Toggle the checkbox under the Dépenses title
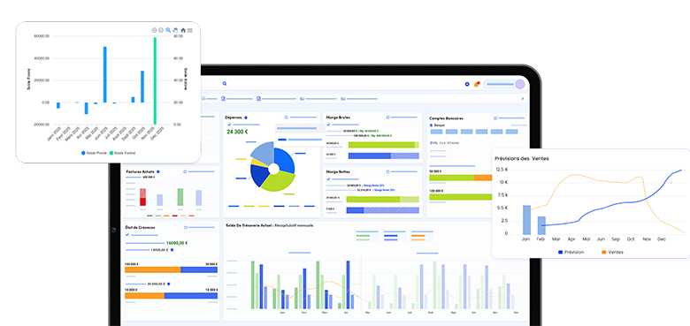This screenshot has height=326, width=690. [229, 125]
